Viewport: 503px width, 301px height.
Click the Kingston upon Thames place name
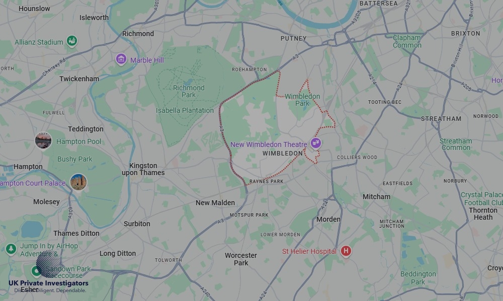coord(143,169)
